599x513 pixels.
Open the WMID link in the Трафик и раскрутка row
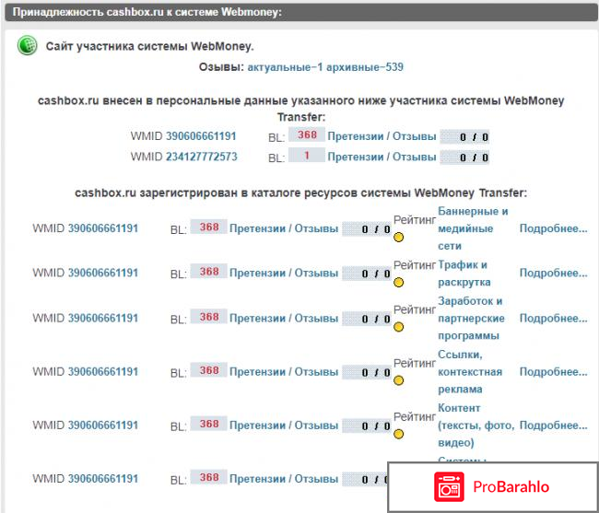103,273
